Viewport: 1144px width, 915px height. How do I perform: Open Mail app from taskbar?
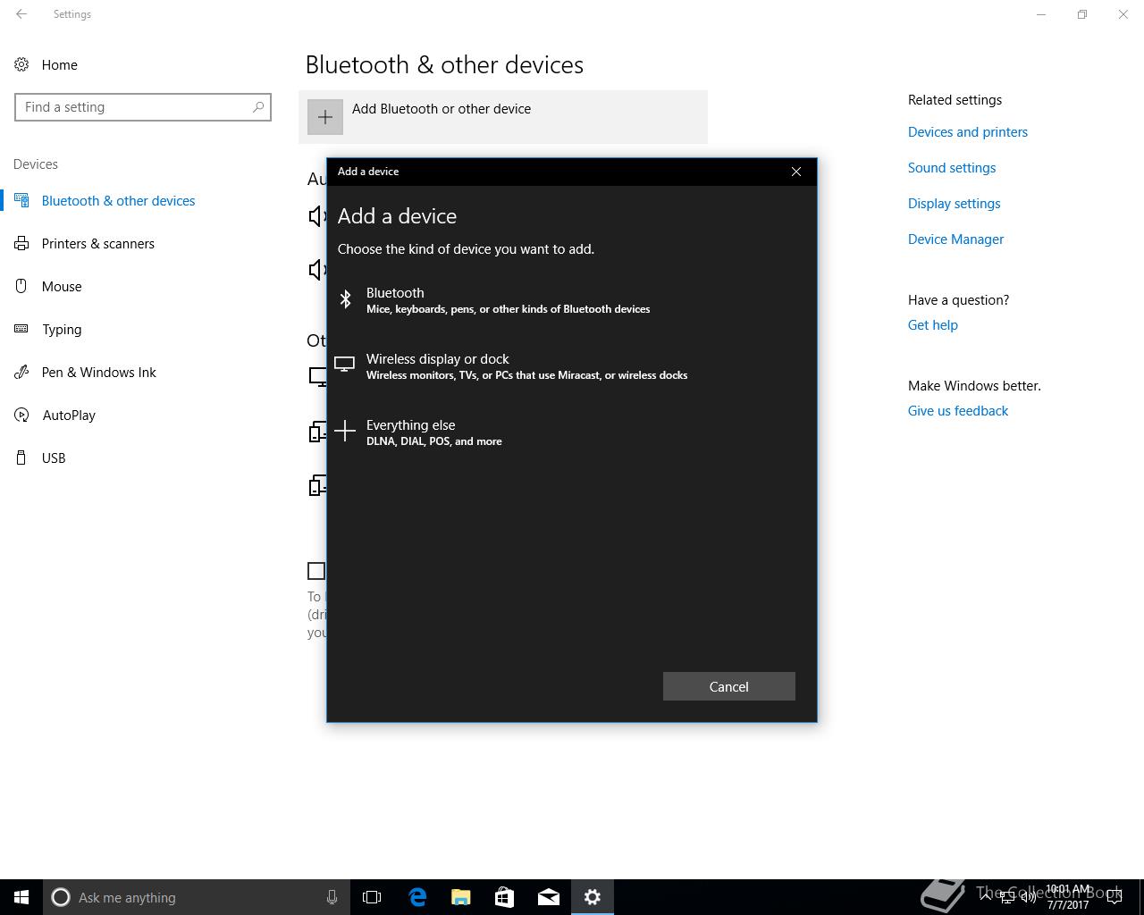point(549,897)
